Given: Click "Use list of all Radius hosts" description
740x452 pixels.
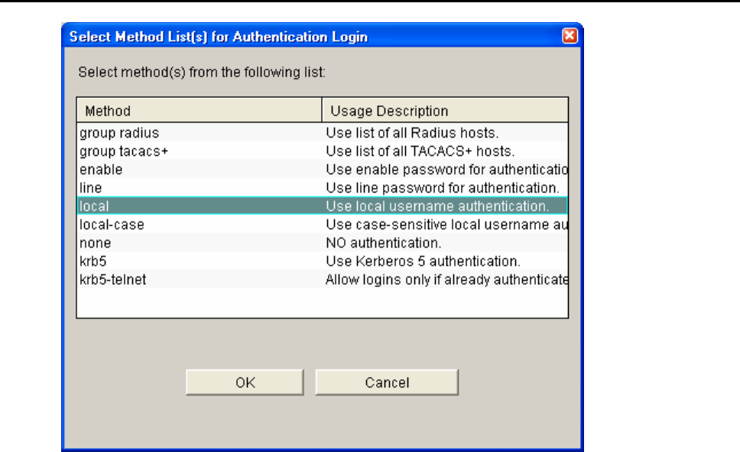Looking at the screenshot, I should (412, 133).
